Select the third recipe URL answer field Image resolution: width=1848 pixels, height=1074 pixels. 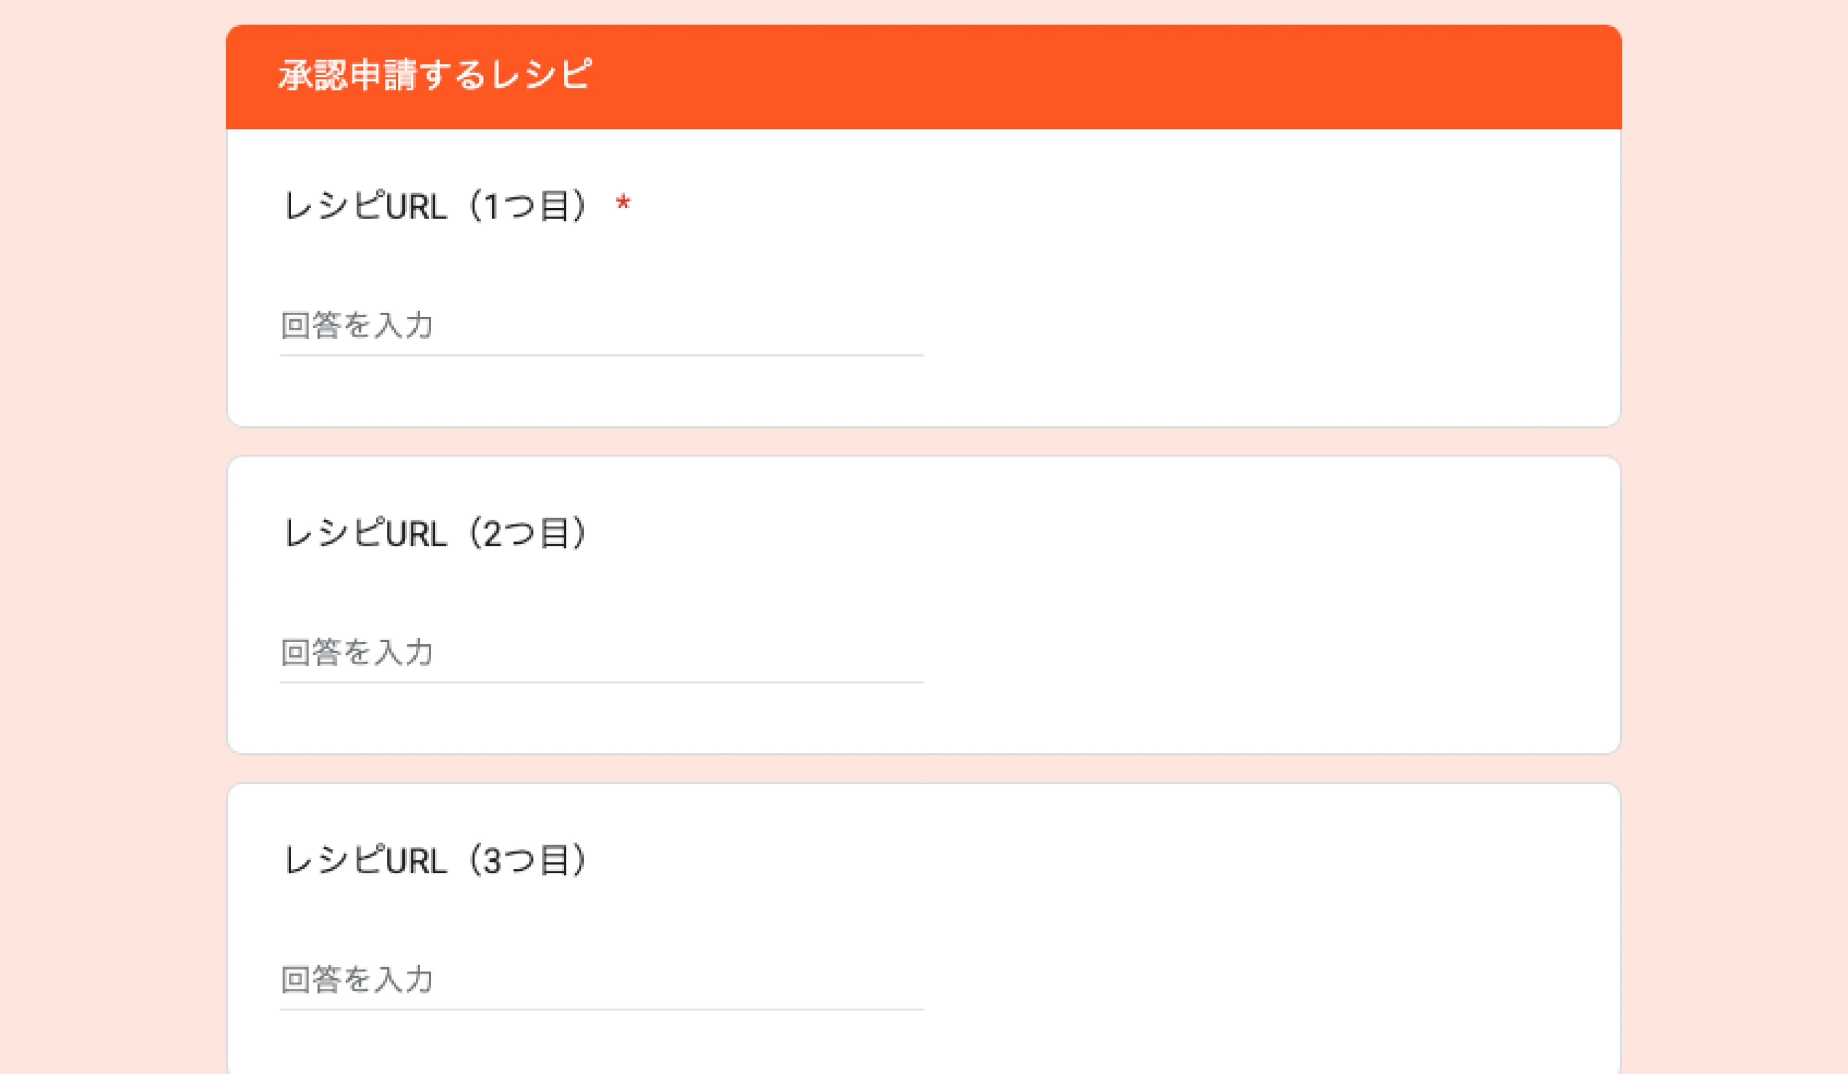coord(602,979)
